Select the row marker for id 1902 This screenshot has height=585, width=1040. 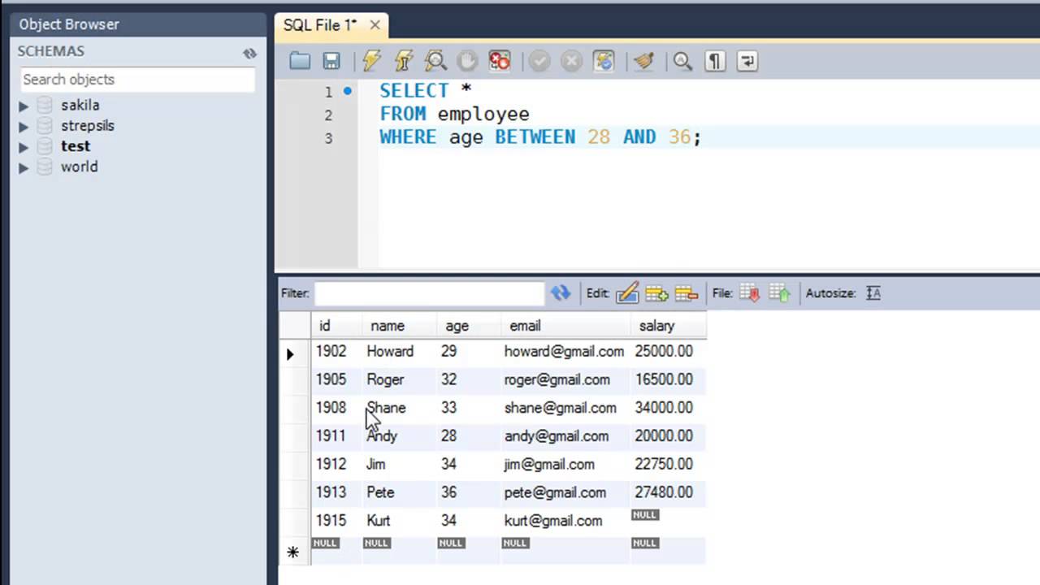coord(290,353)
